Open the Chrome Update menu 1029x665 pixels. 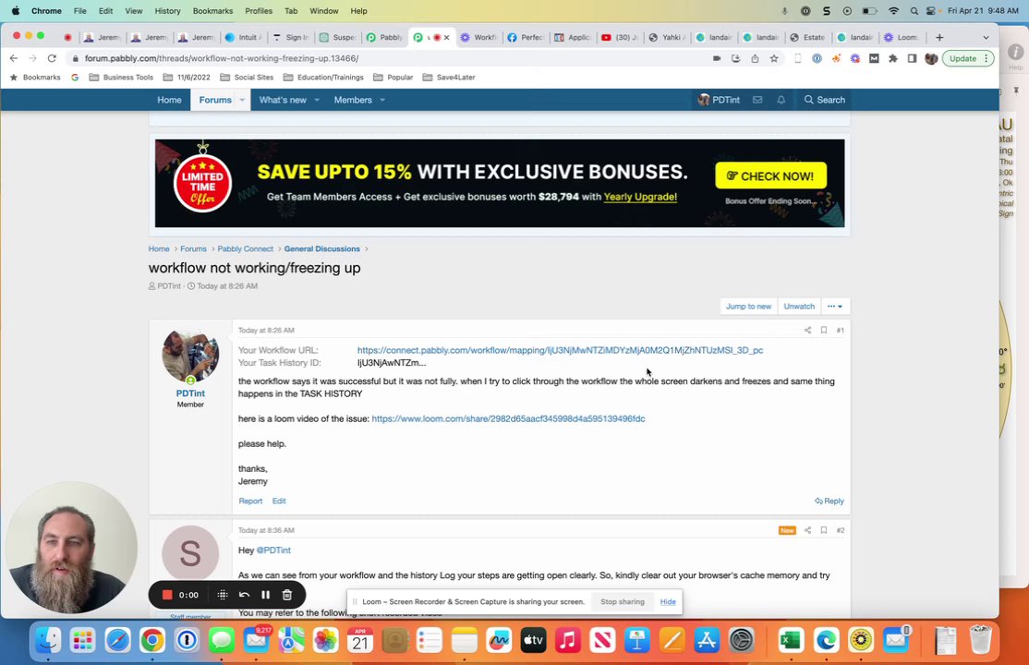coord(968,58)
